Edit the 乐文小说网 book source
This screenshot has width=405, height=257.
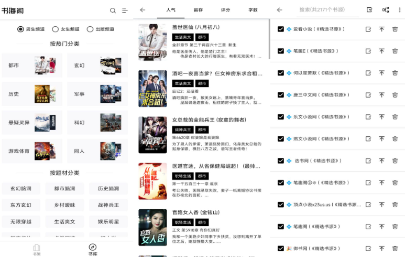pyautogui.click(x=368, y=117)
